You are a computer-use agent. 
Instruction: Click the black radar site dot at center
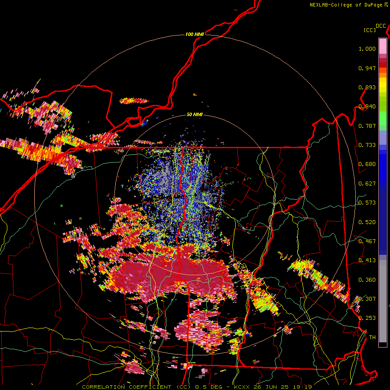click(x=196, y=194)
